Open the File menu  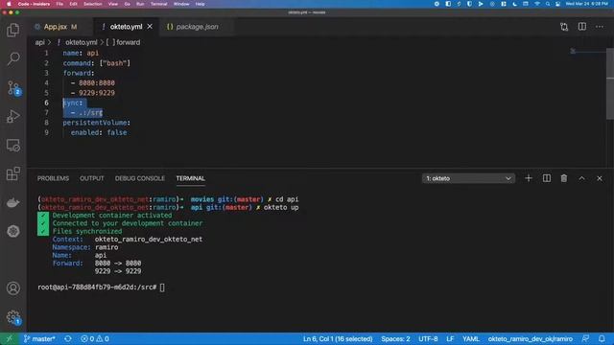coord(59,4)
